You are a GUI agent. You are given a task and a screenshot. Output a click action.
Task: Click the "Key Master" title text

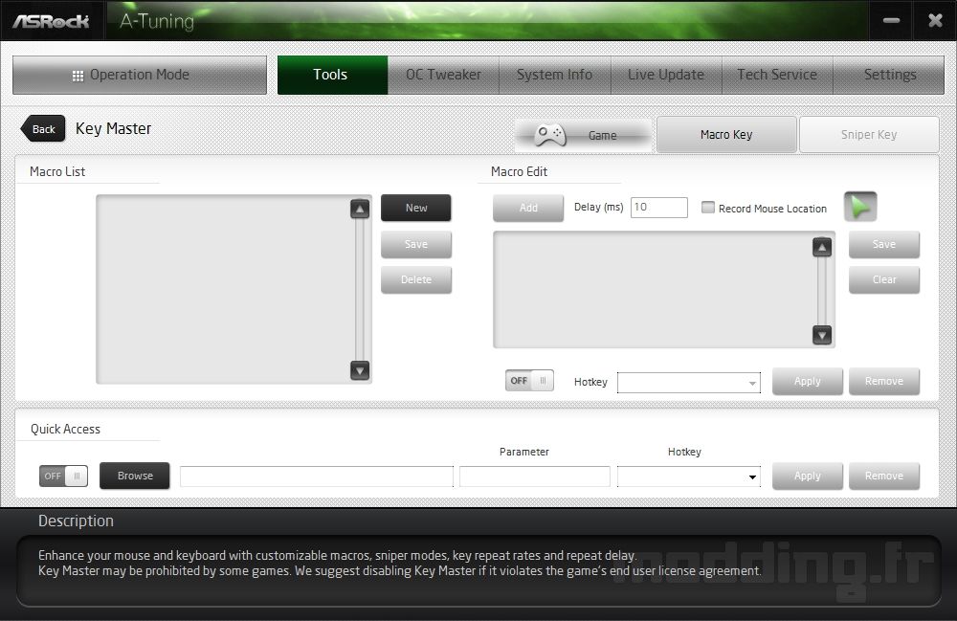click(114, 129)
